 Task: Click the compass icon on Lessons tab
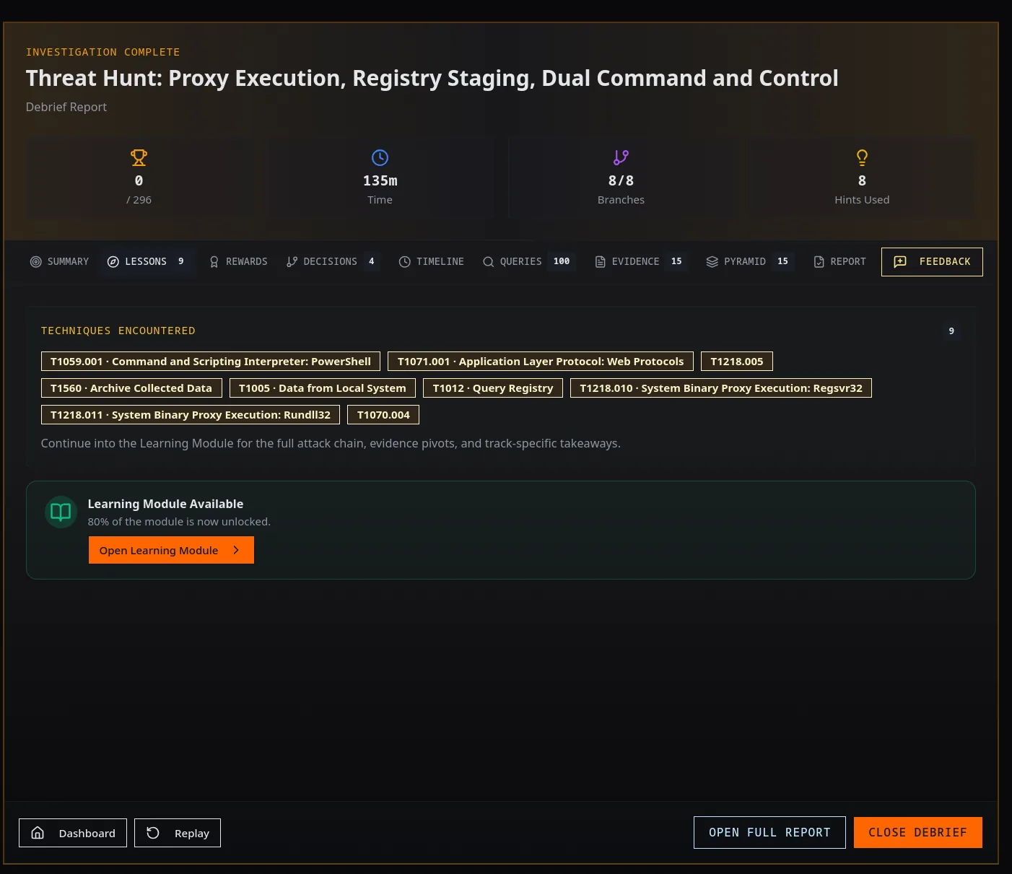(x=113, y=262)
